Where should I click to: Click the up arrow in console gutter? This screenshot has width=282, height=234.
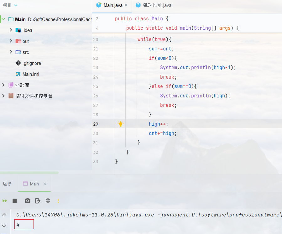tap(4, 215)
